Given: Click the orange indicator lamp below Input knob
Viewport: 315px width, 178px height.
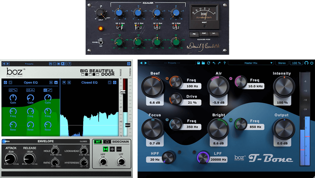Looking at the screenshot, I should click(x=101, y=28).
